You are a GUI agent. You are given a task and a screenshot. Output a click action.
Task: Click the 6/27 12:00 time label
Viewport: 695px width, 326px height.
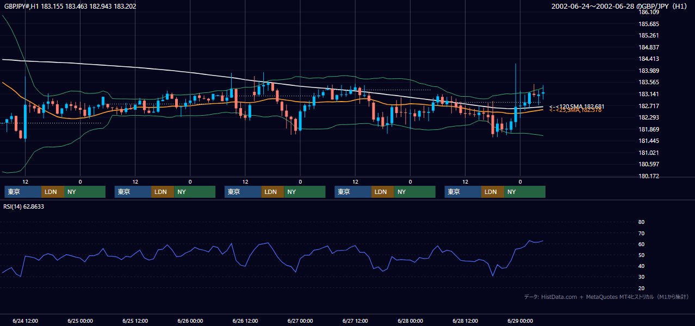click(x=356, y=321)
